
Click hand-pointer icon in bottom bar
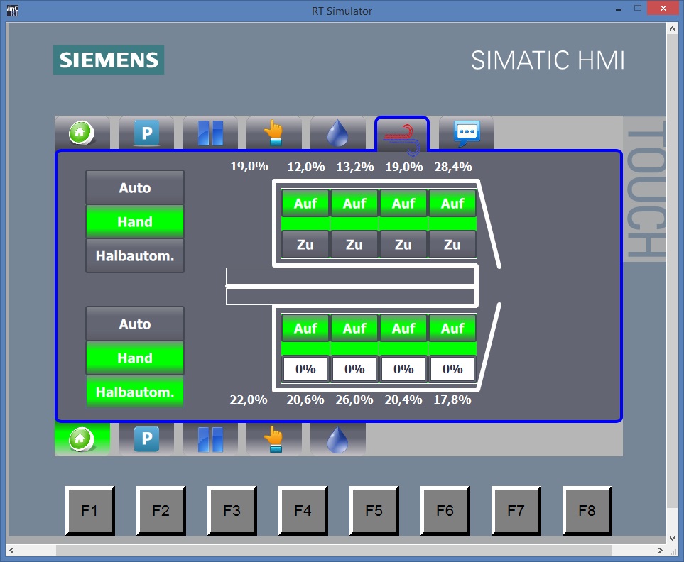(x=274, y=439)
